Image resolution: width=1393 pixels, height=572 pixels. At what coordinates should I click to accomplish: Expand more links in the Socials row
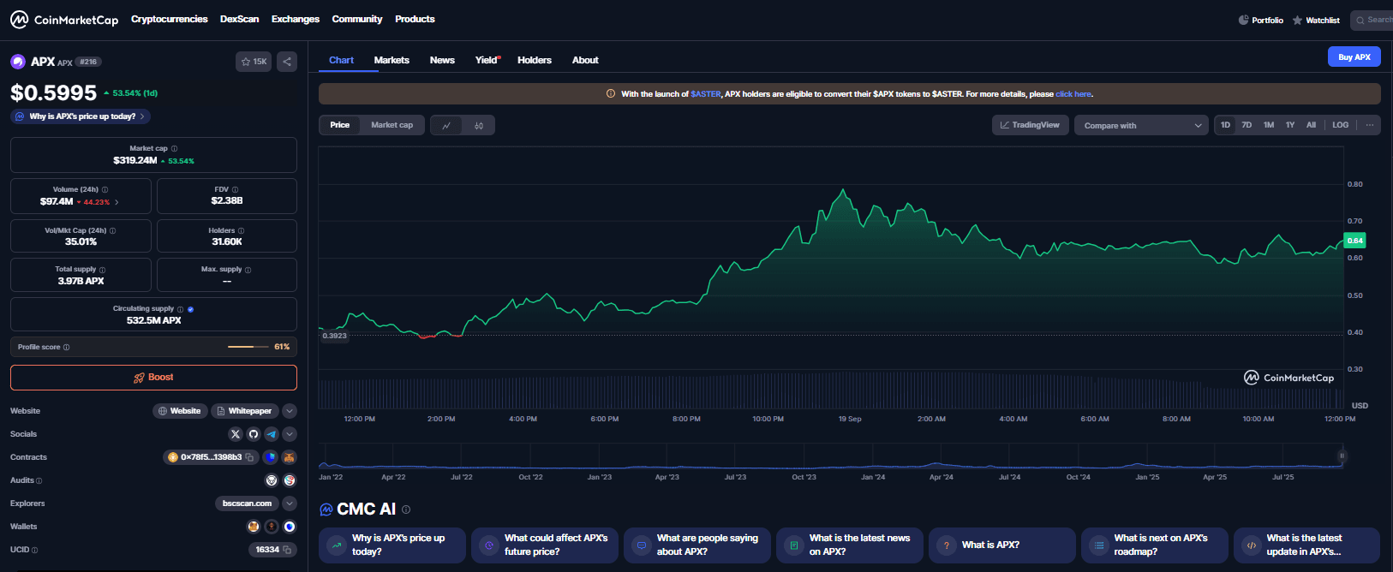click(290, 434)
